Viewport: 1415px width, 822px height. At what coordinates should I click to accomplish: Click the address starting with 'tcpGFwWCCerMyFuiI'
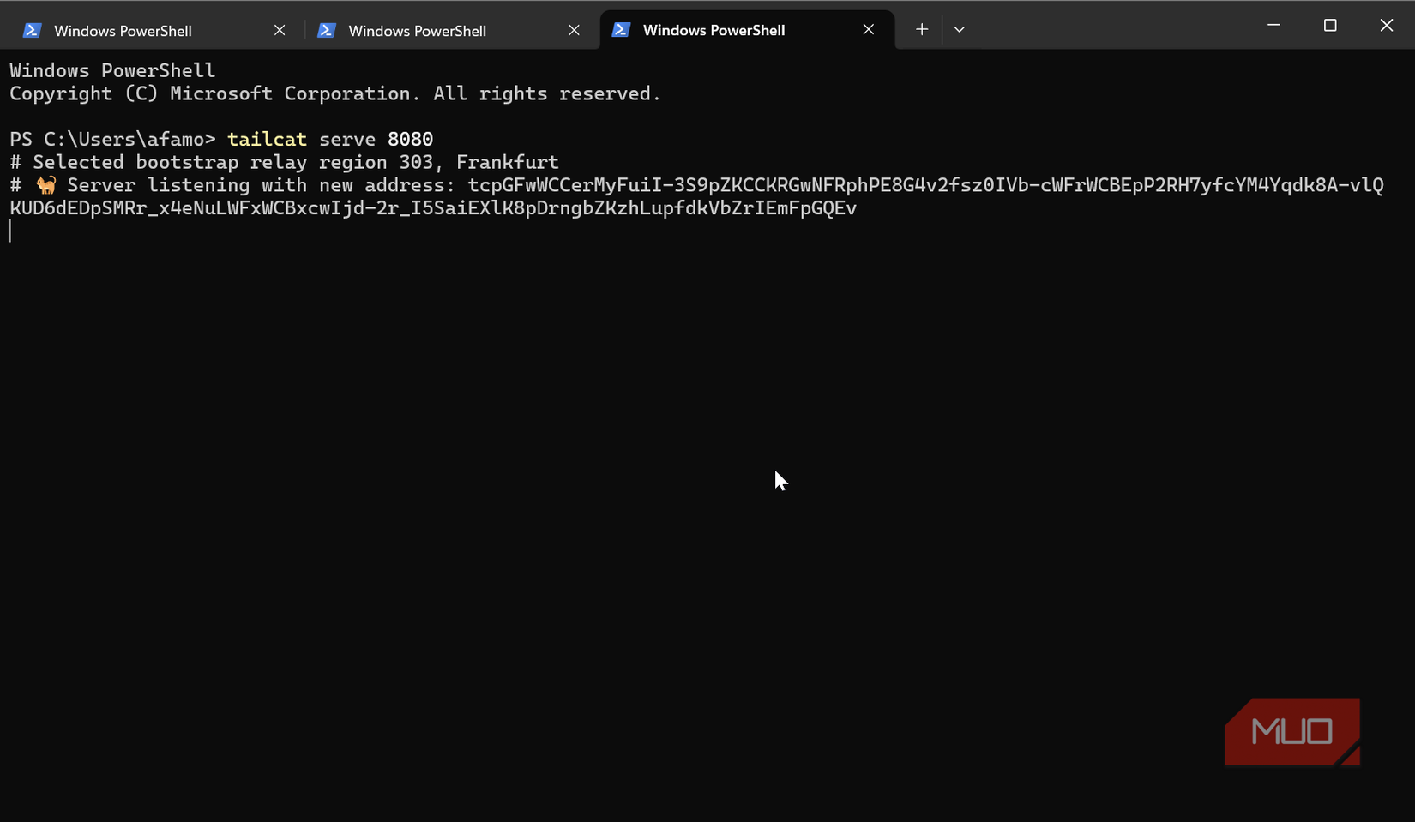point(925,185)
